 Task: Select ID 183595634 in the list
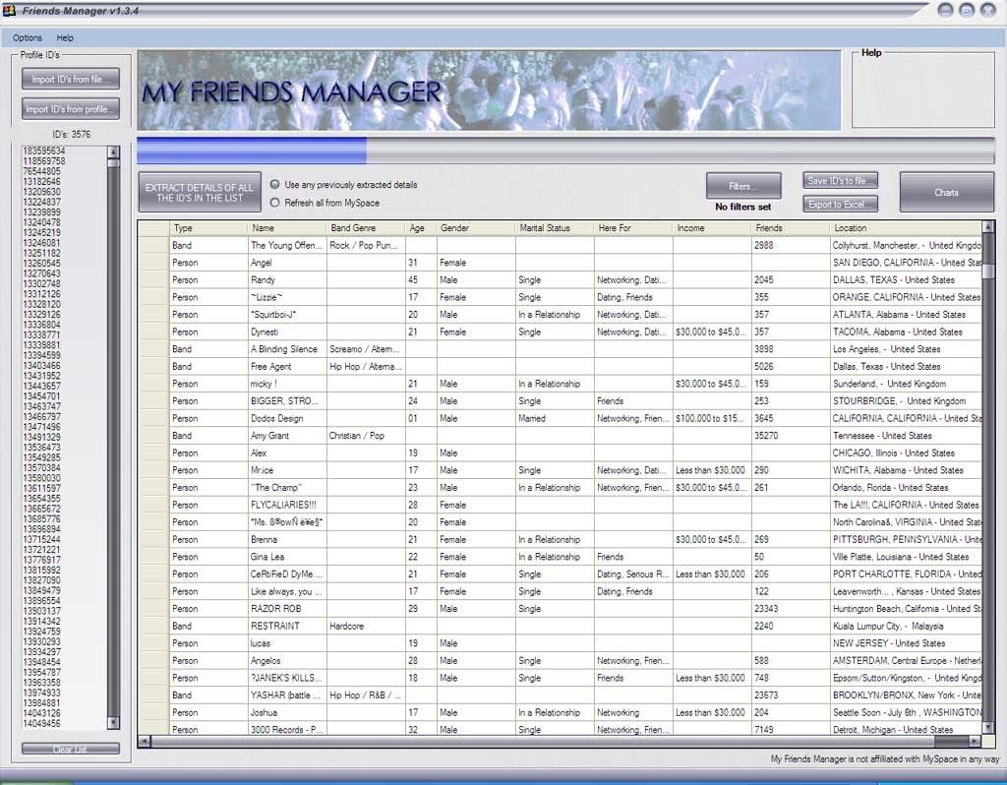[43, 151]
